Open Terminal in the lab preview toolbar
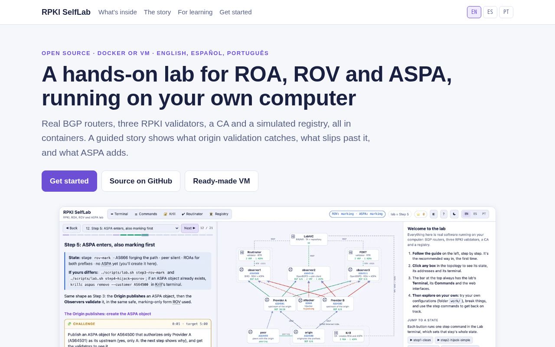Viewport: 555px width, 347px height. click(x=119, y=214)
